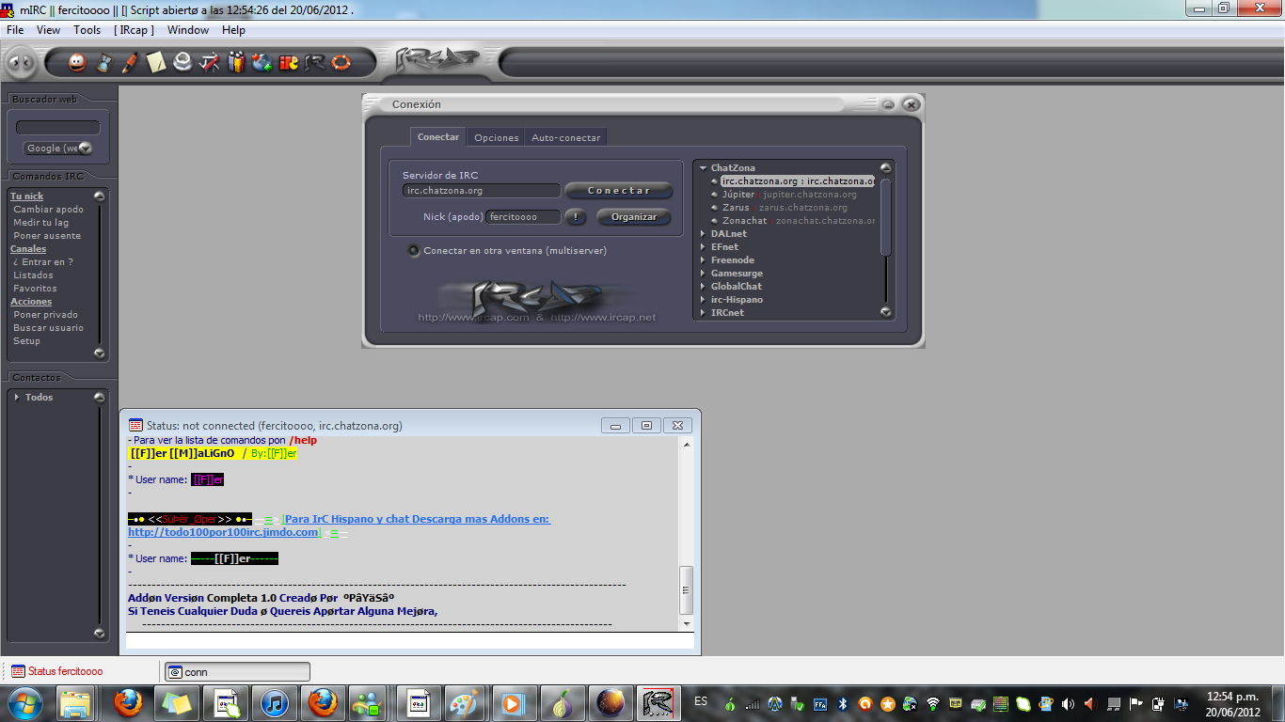Click Cambiar apodo in Comandos IRC

49,210
